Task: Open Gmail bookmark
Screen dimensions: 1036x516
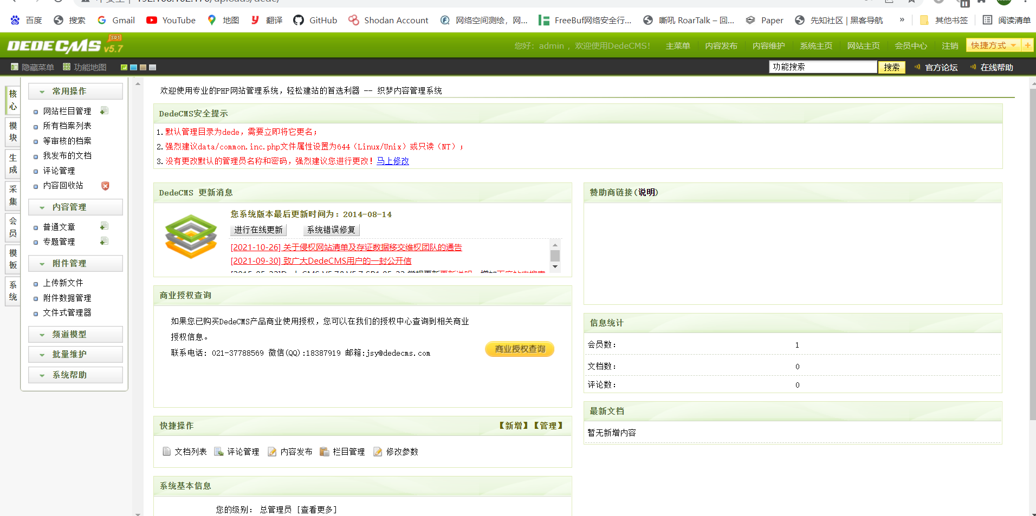Action: [116, 20]
